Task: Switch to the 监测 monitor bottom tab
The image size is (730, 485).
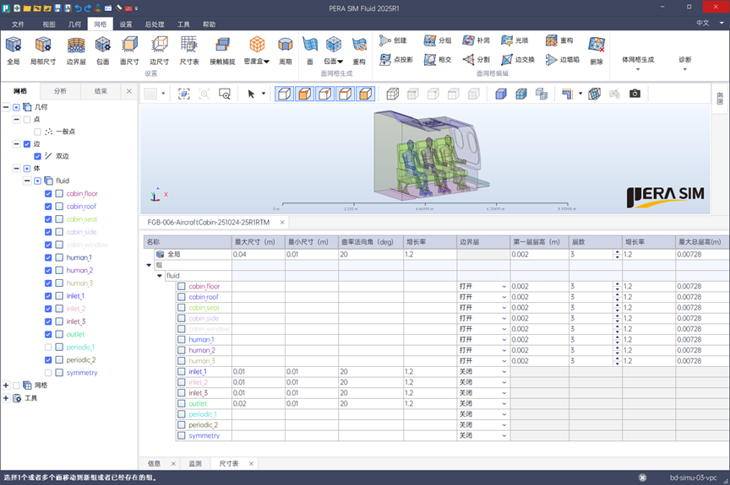Action: [195, 463]
